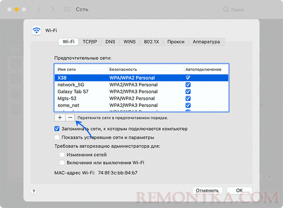This screenshot has width=283, height=208.
Task: Switch to the Прокси tab
Action: pos(176,42)
